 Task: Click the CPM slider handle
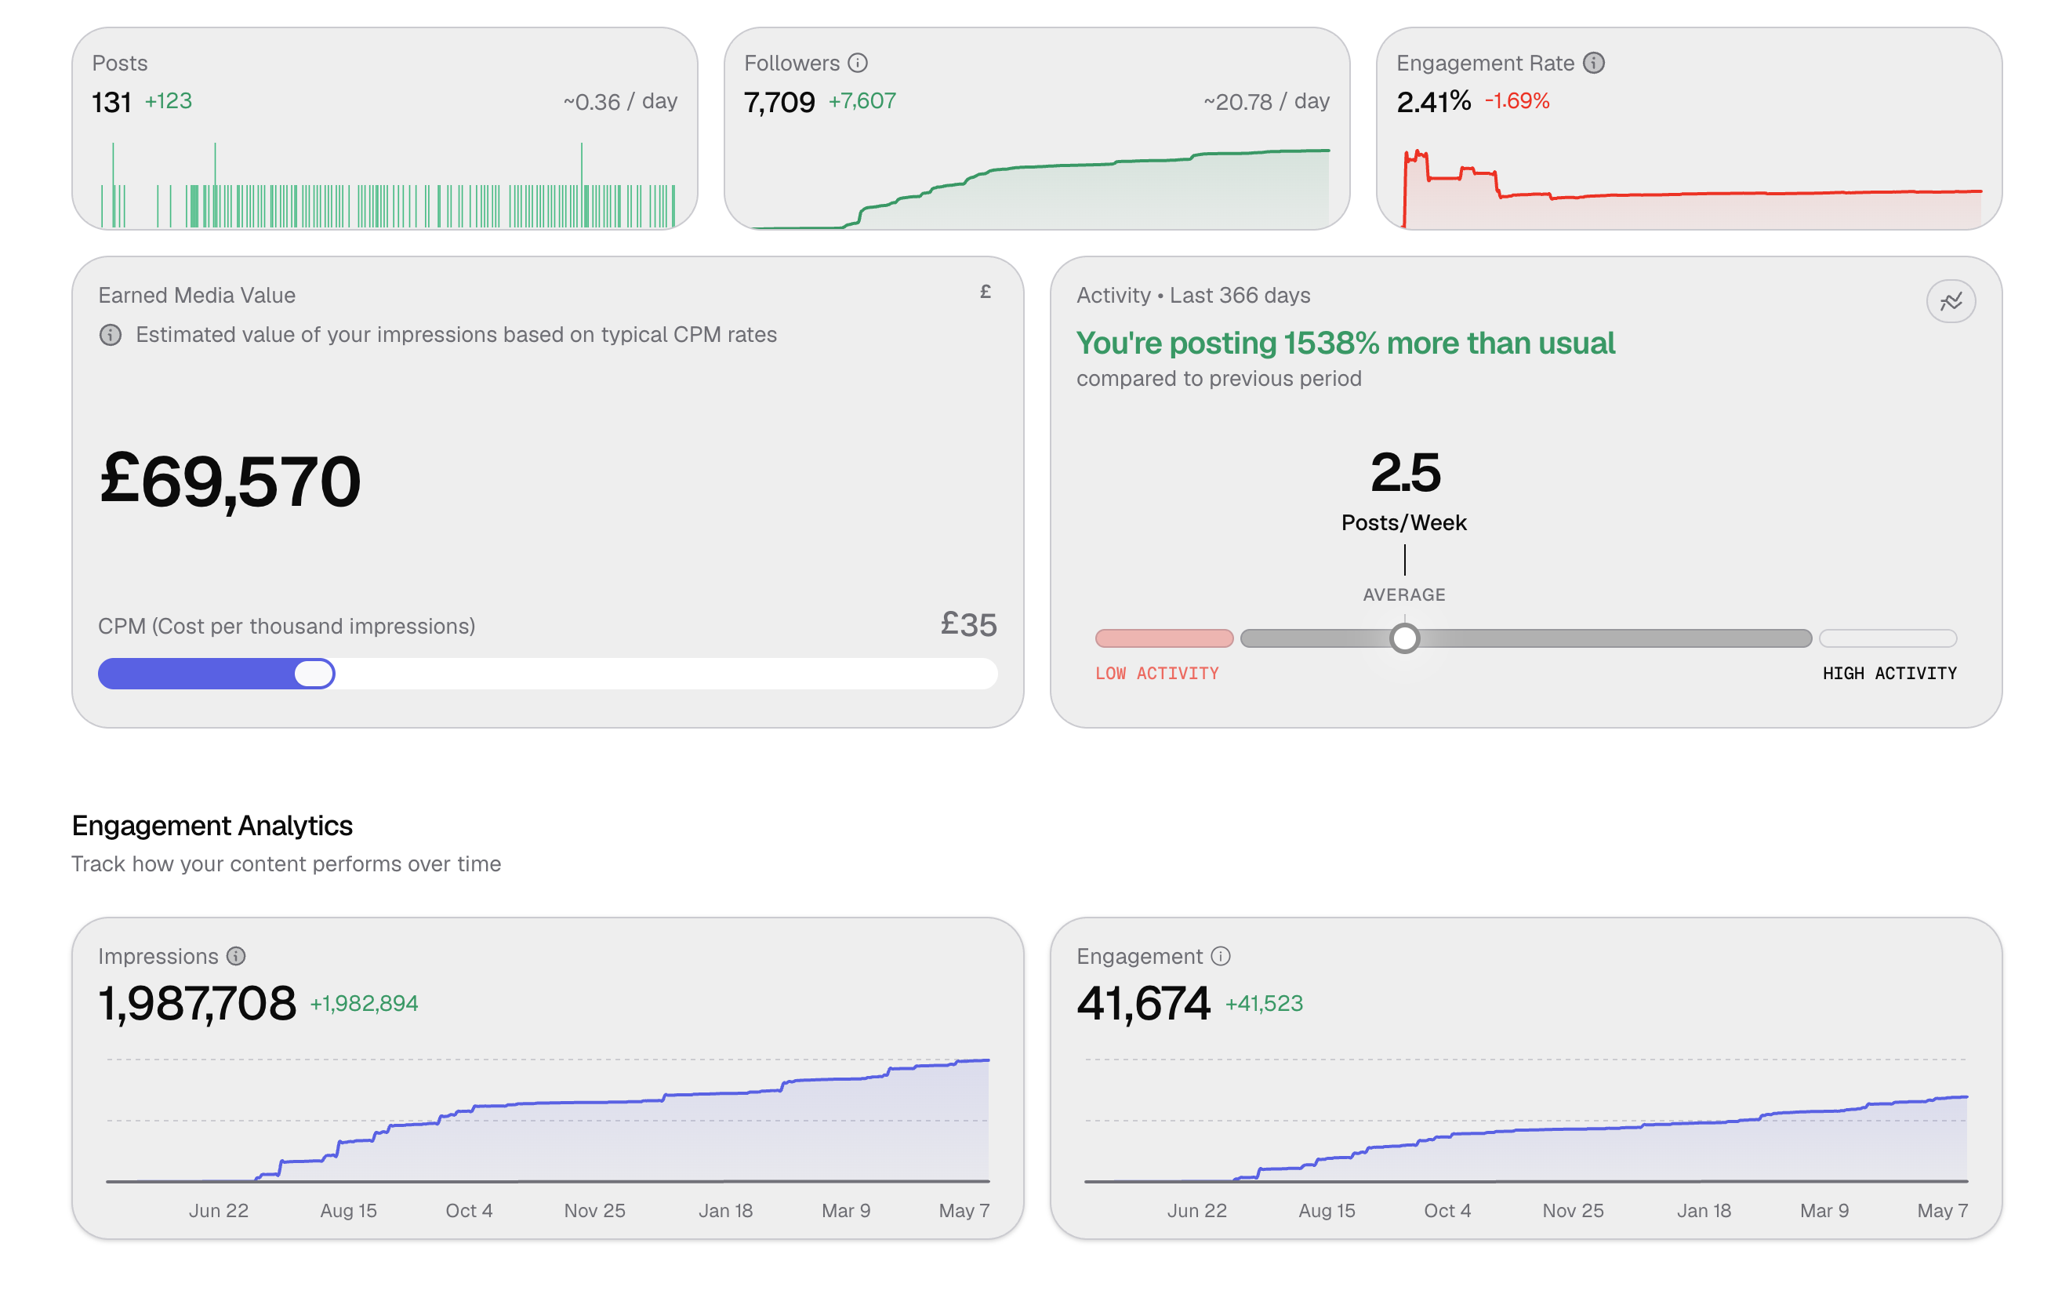click(x=314, y=674)
